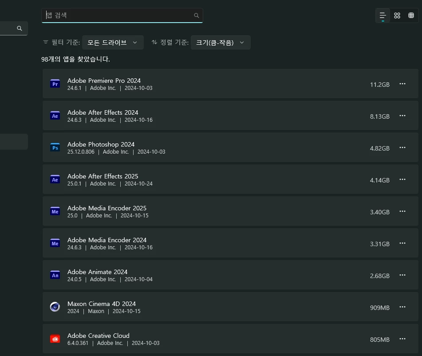This screenshot has width=422, height=356.
Task: Select Adobe Premiere Pro 2024 title text
Action: tap(104, 81)
